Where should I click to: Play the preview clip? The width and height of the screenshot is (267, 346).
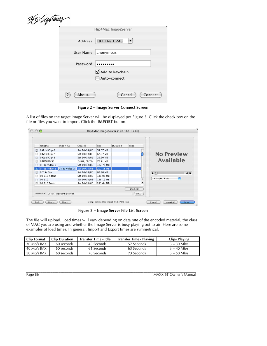point(153,173)
